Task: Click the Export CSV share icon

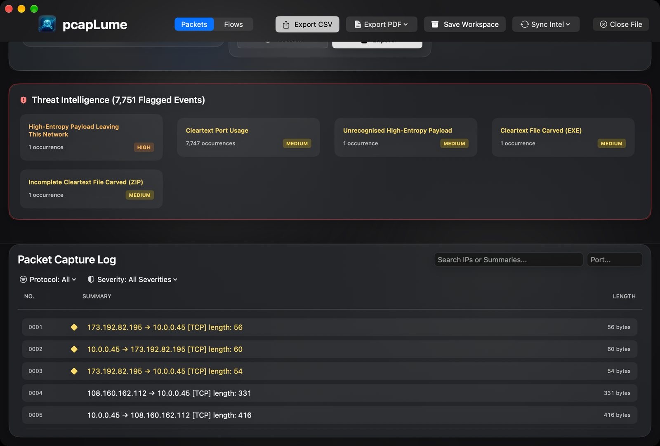Action: (x=286, y=25)
